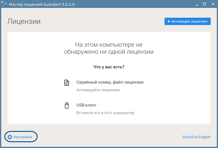Click the plus icon on activation button
The height and width of the screenshot is (148, 218).
[168, 21]
